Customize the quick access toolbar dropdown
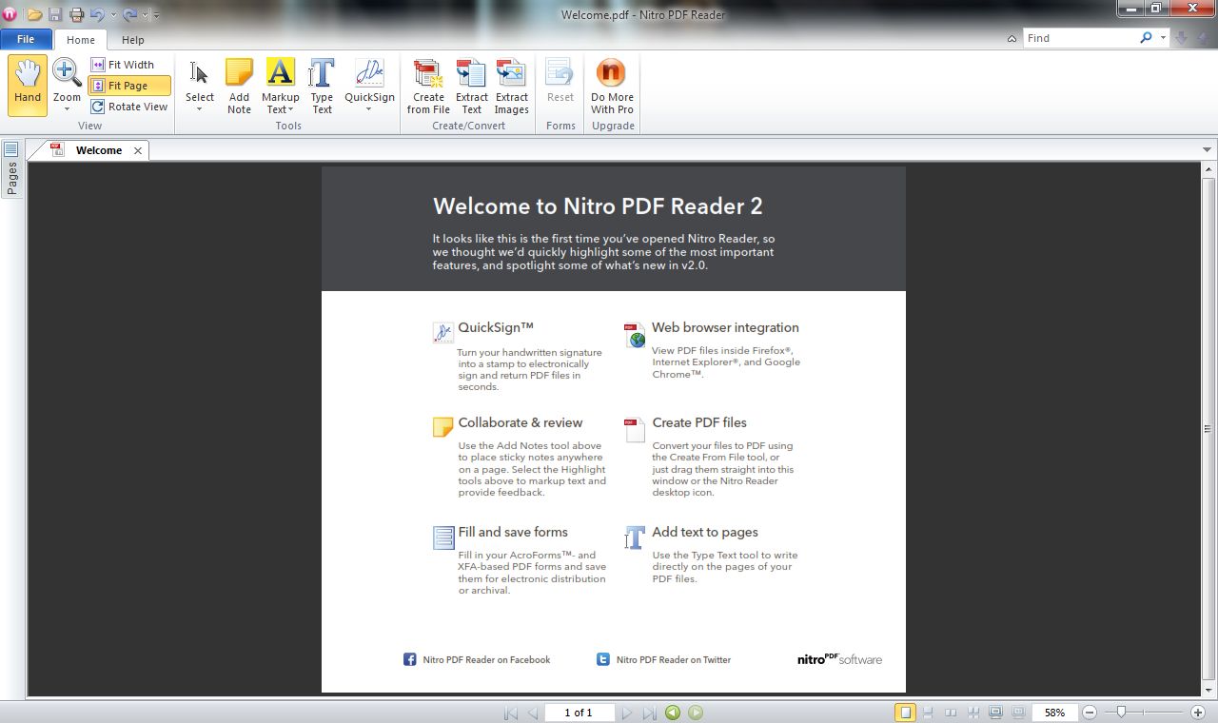The width and height of the screenshot is (1218, 723). click(x=157, y=15)
